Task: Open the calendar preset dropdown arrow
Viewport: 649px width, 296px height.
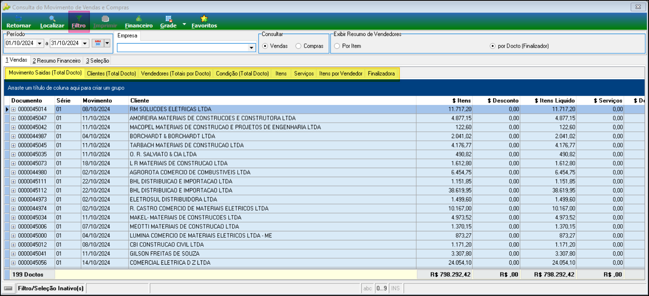Action: click(107, 43)
